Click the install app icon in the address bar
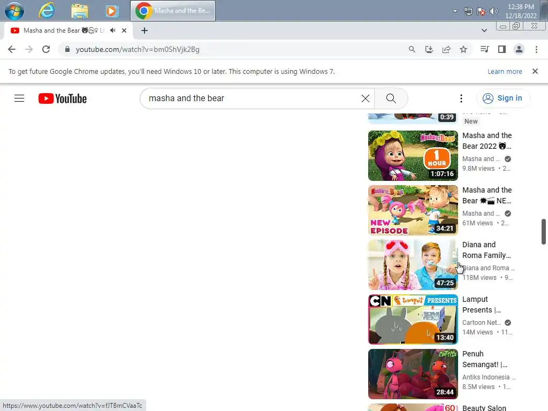Viewport: 548px width, 411px height. click(x=429, y=49)
